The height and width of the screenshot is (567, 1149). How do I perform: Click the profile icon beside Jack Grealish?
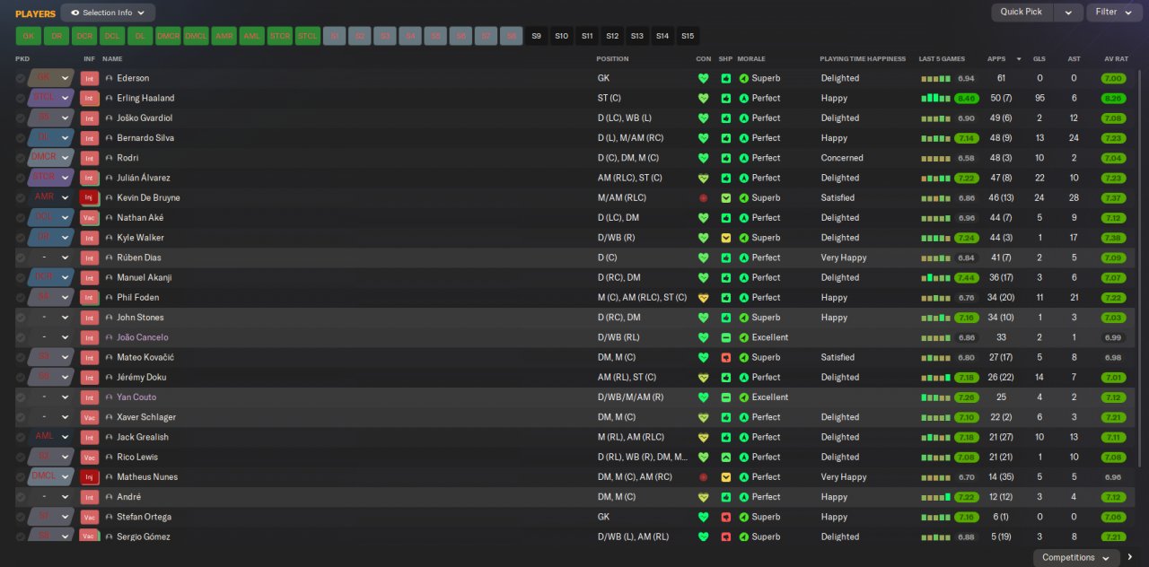coord(110,437)
